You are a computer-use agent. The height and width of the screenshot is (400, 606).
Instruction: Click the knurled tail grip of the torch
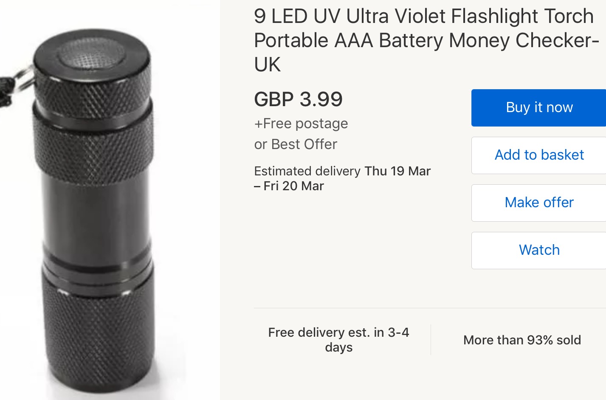coord(99,331)
